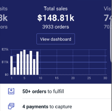
Task: Click the 15 x-axis day label
Action: coord(57,78)
